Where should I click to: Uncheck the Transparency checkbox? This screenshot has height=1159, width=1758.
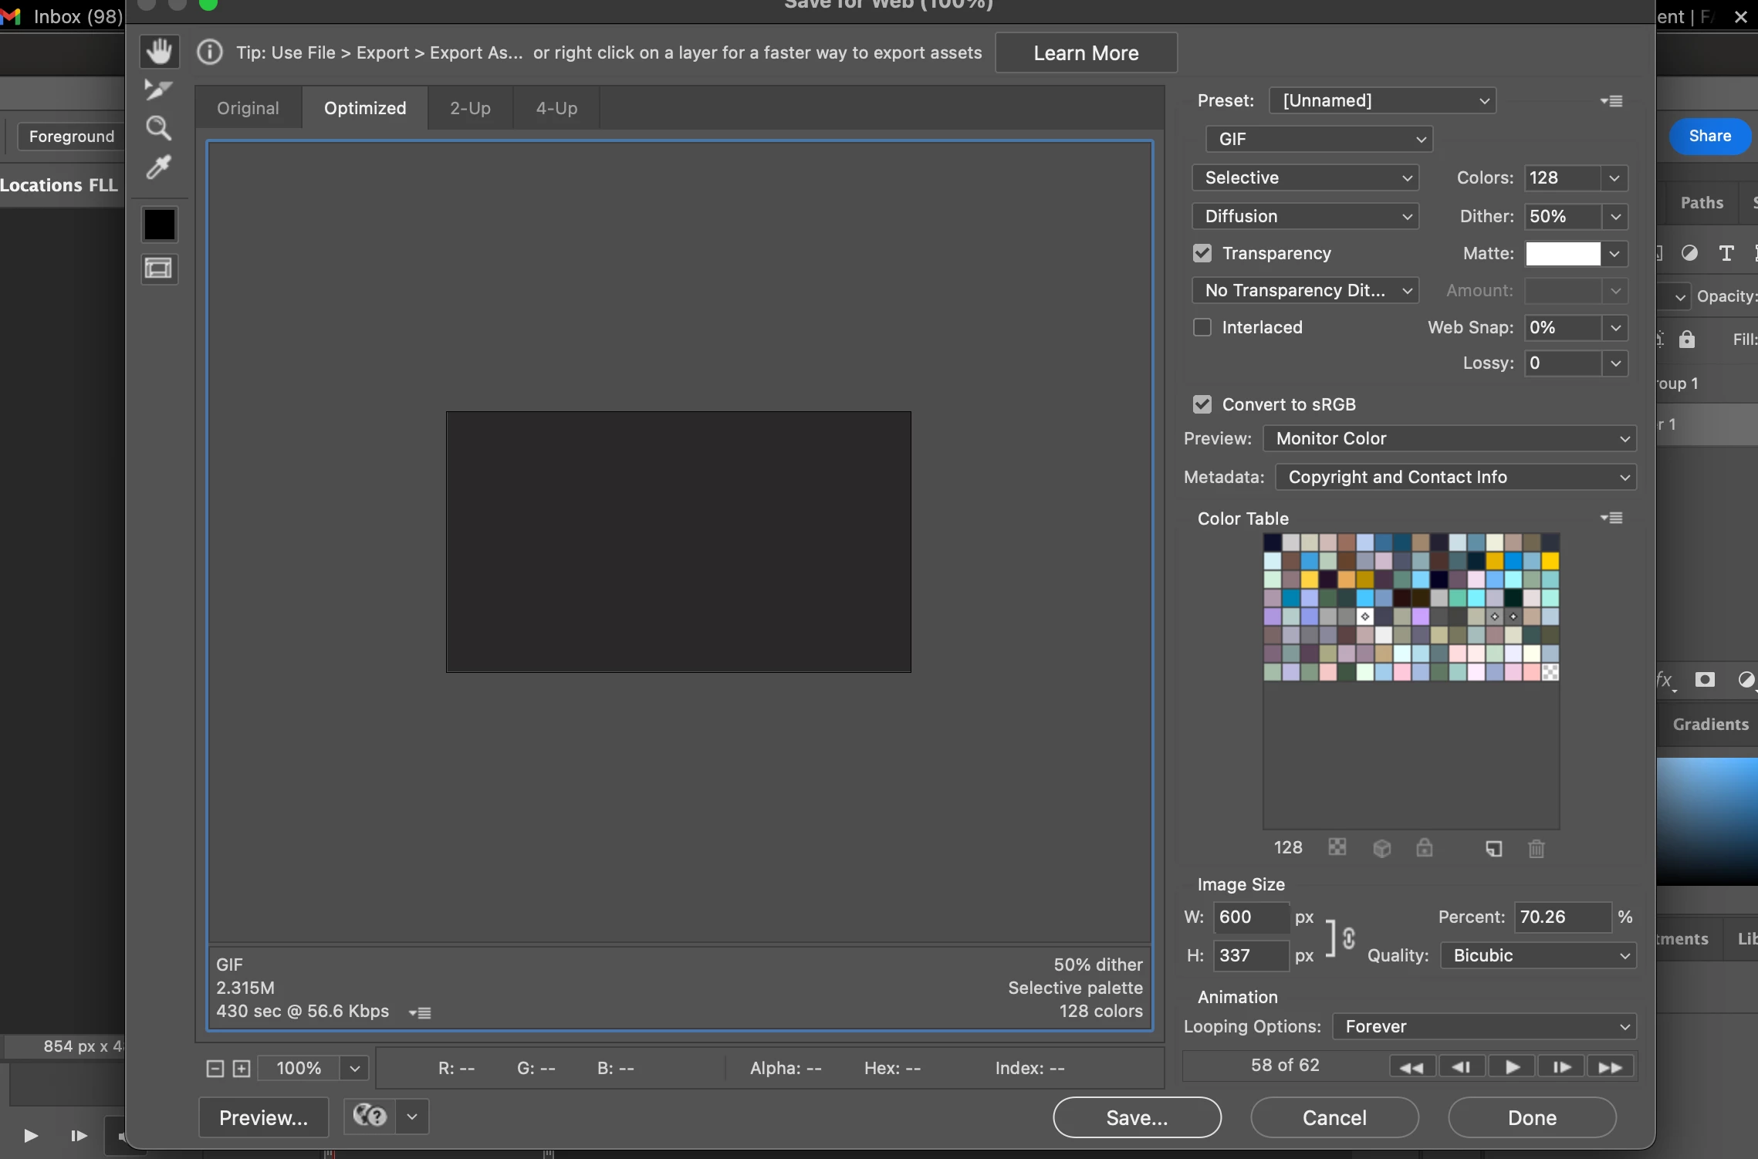tap(1202, 253)
